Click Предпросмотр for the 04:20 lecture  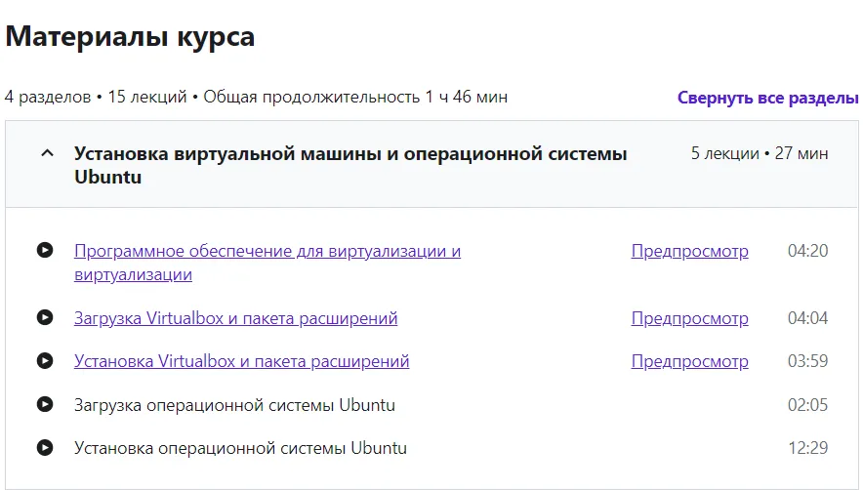point(689,251)
